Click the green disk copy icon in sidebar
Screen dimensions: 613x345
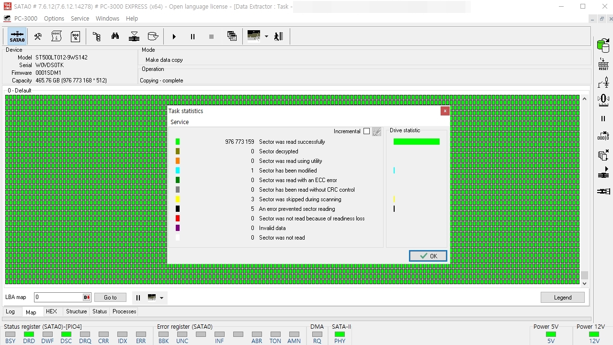click(603, 46)
